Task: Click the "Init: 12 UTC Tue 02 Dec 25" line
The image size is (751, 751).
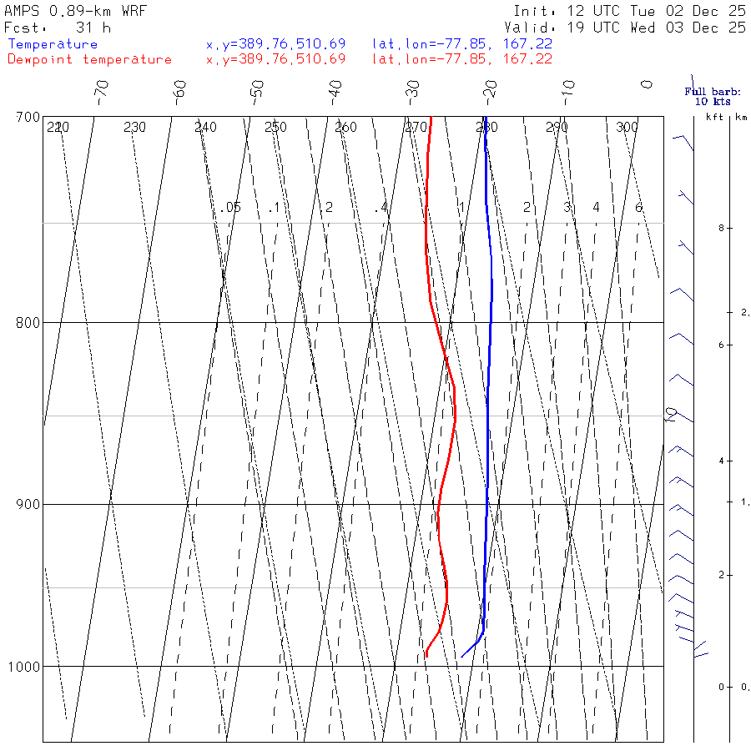Action: [x=630, y=11]
